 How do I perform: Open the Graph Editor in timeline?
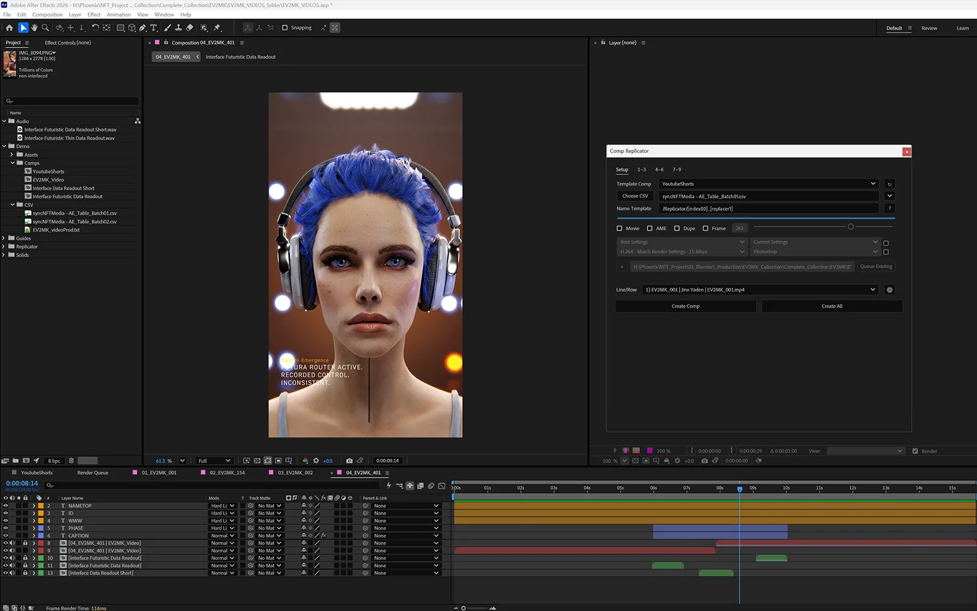coord(442,486)
